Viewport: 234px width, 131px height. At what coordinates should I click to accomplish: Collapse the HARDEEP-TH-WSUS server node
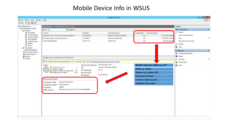coord(19,28)
